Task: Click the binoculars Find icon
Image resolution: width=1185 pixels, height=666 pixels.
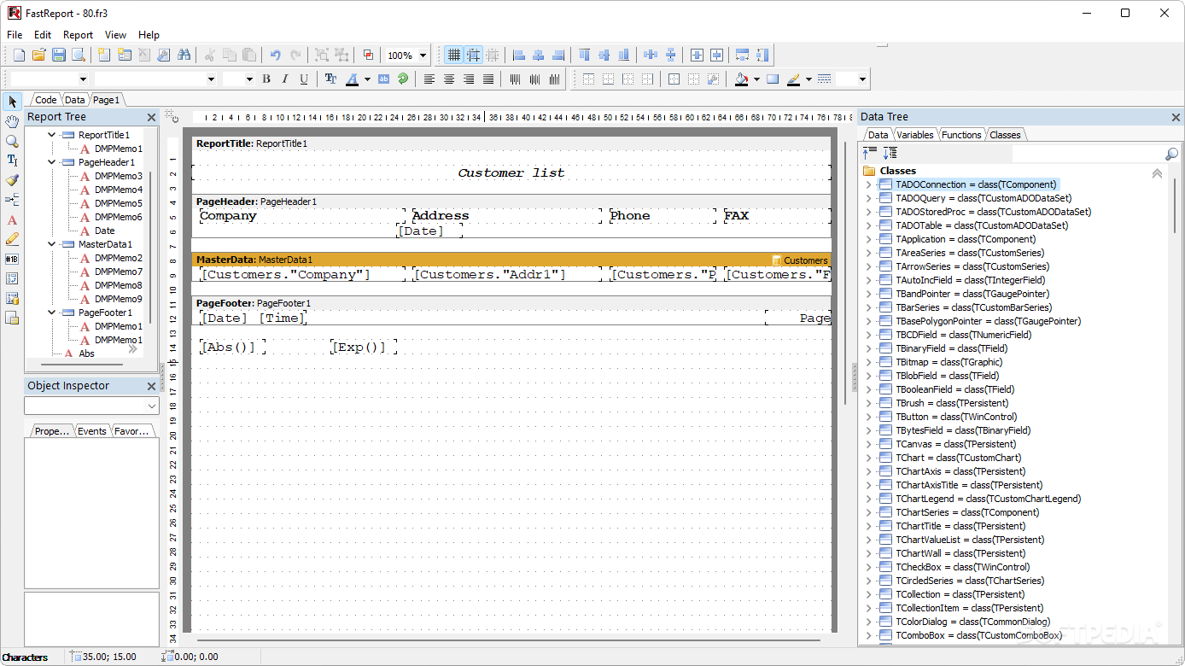Action: tap(184, 55)
